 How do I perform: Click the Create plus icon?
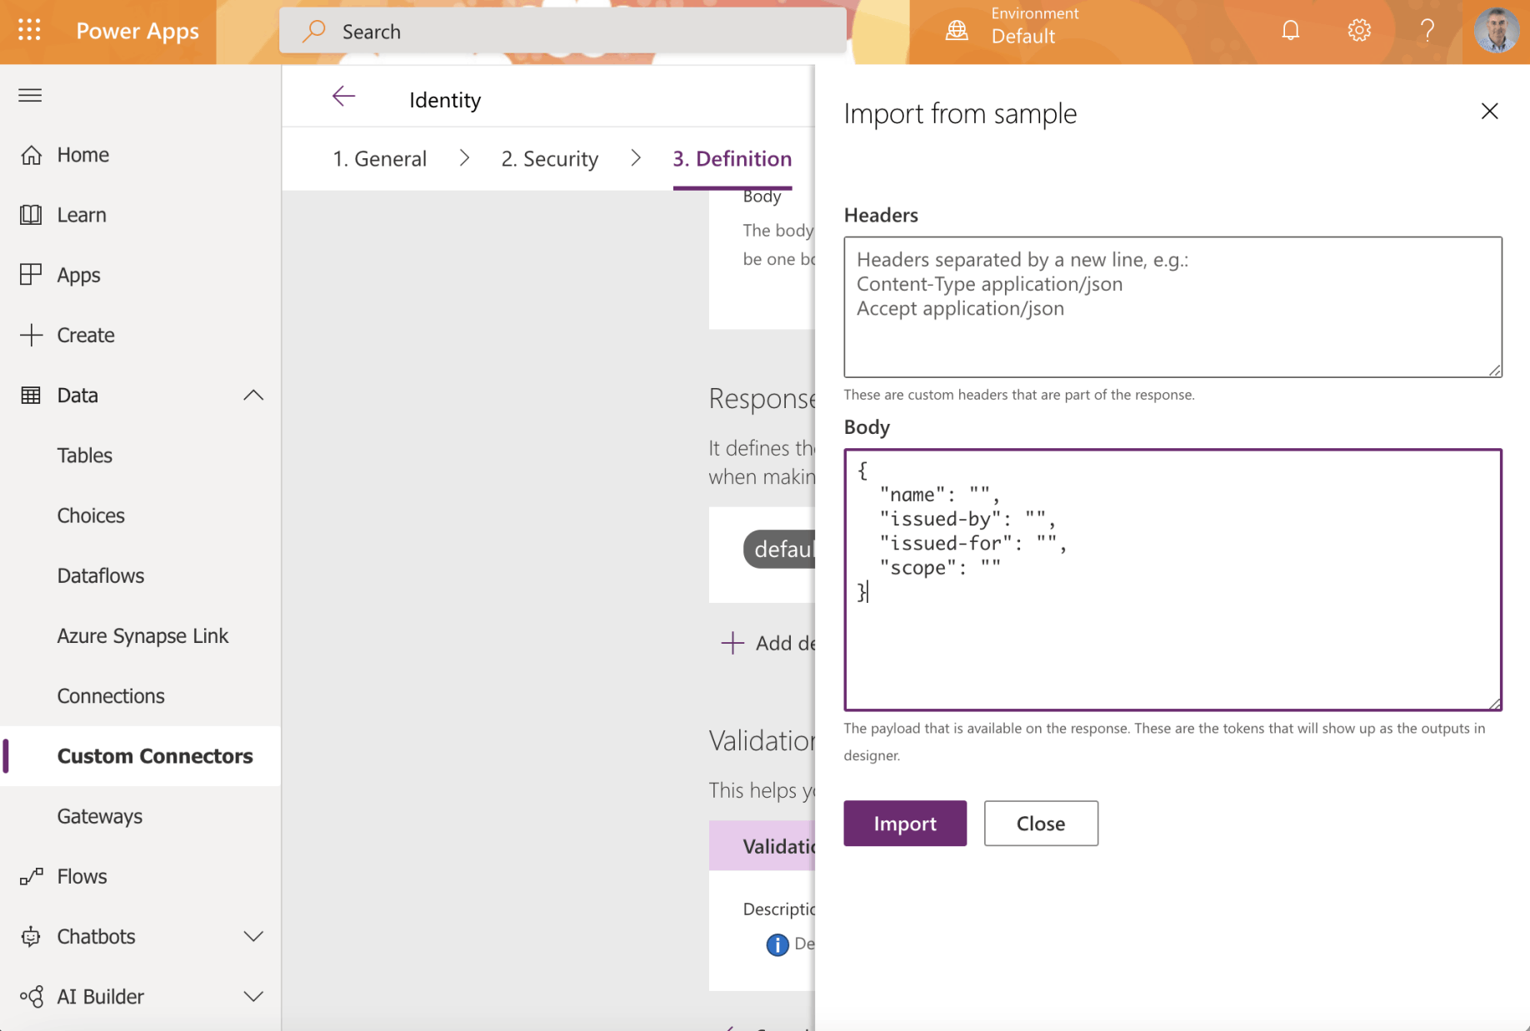31,335
